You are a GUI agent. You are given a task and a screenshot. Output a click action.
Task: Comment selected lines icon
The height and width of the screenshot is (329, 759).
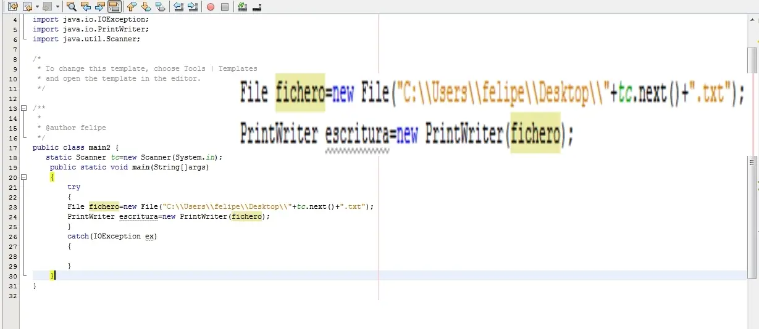[x=243, y=7]
